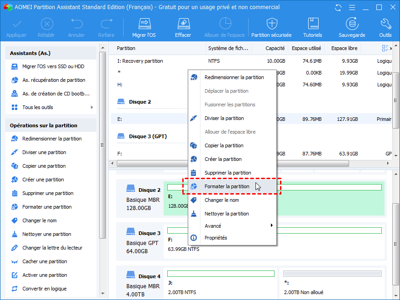The height and width of the screenshot is (300, 400).
Task: Click Activer une partition in sidebar
Action: [45, 275]
